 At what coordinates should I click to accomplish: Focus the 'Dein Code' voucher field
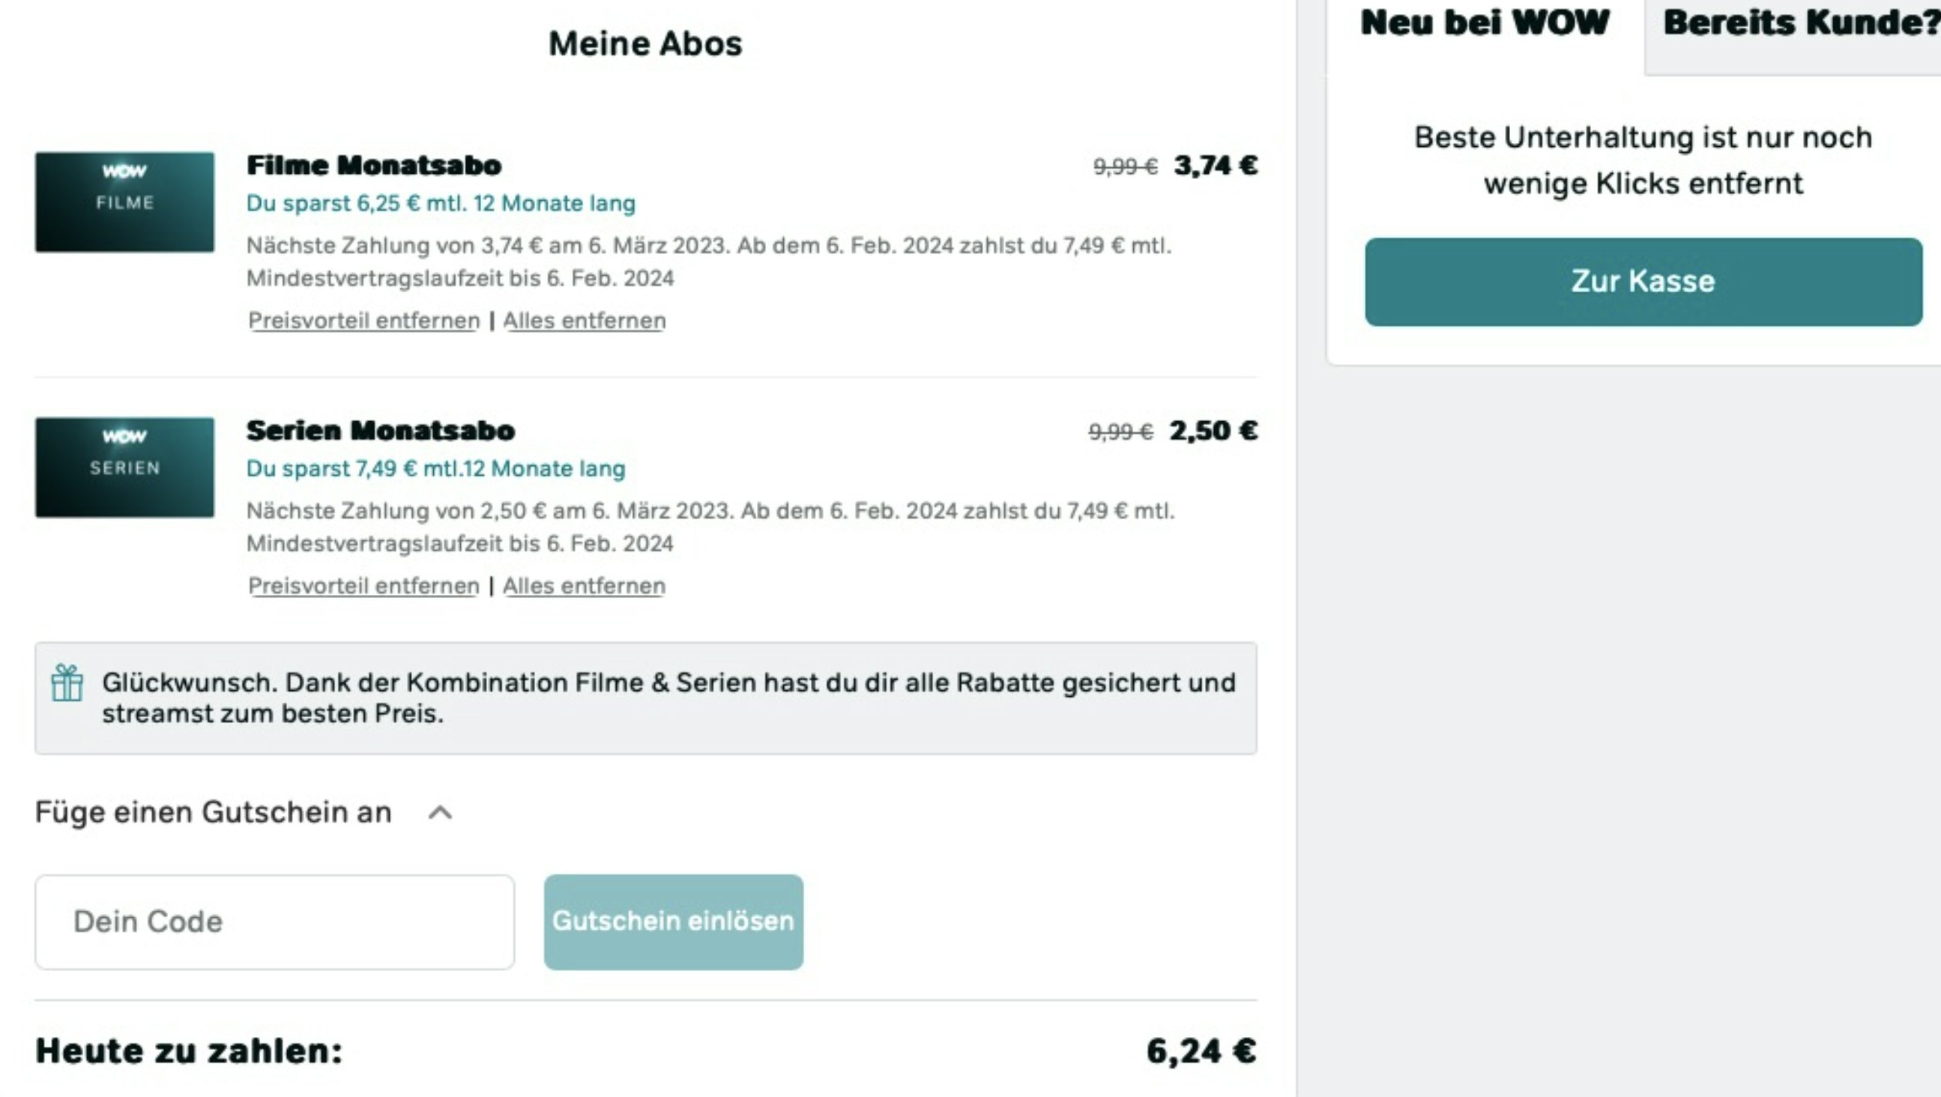pos(274,922)
